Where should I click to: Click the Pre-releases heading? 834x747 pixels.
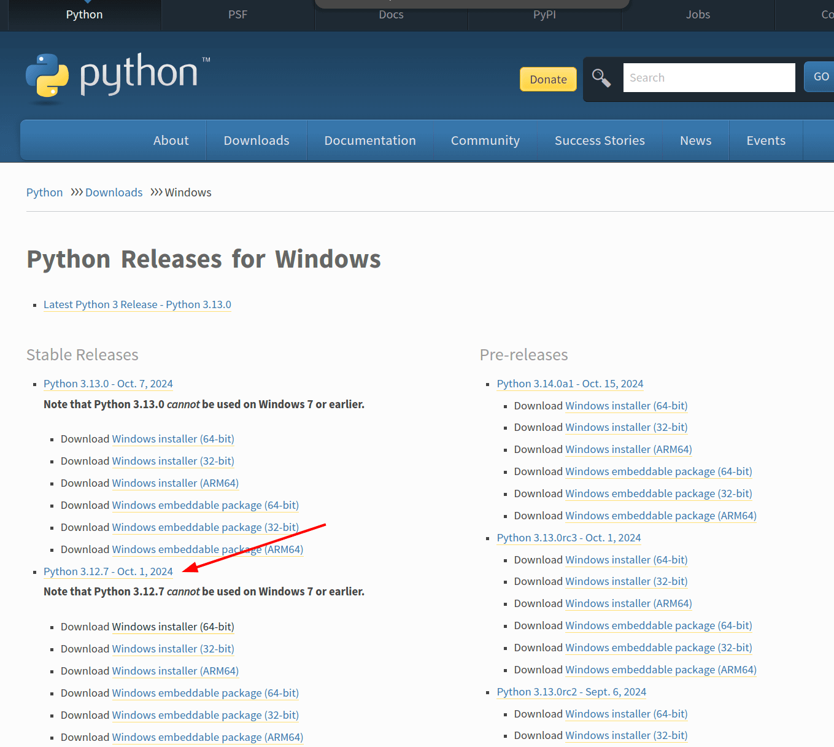pos(523,355)
